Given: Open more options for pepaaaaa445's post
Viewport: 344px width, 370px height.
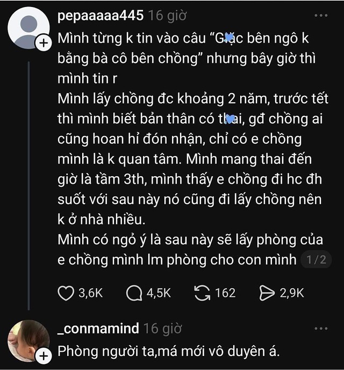Looking at the screenshot, I should tap(320, 16).
